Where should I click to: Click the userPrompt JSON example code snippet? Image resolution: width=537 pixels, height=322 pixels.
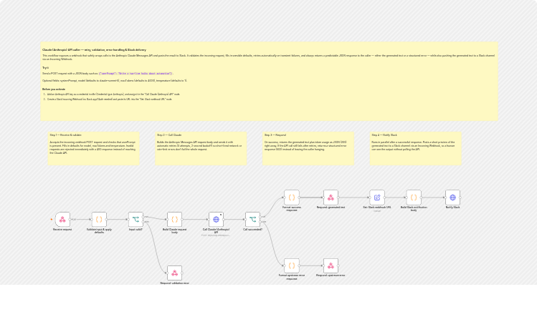click(136, 74)
